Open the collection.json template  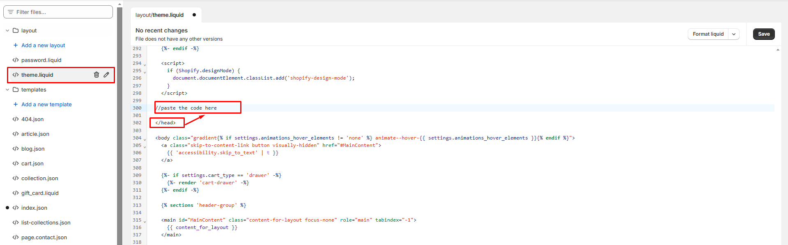coord(40,178)
